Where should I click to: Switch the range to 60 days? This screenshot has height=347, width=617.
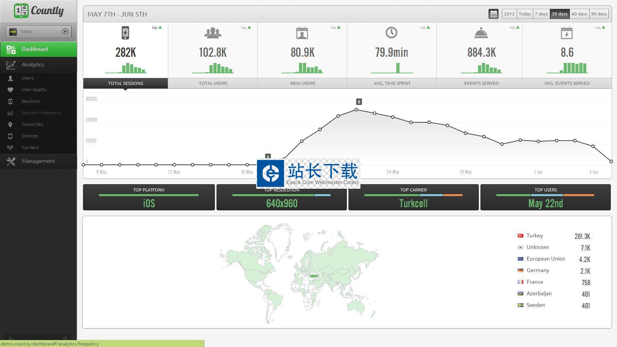[x=579, y=14]
